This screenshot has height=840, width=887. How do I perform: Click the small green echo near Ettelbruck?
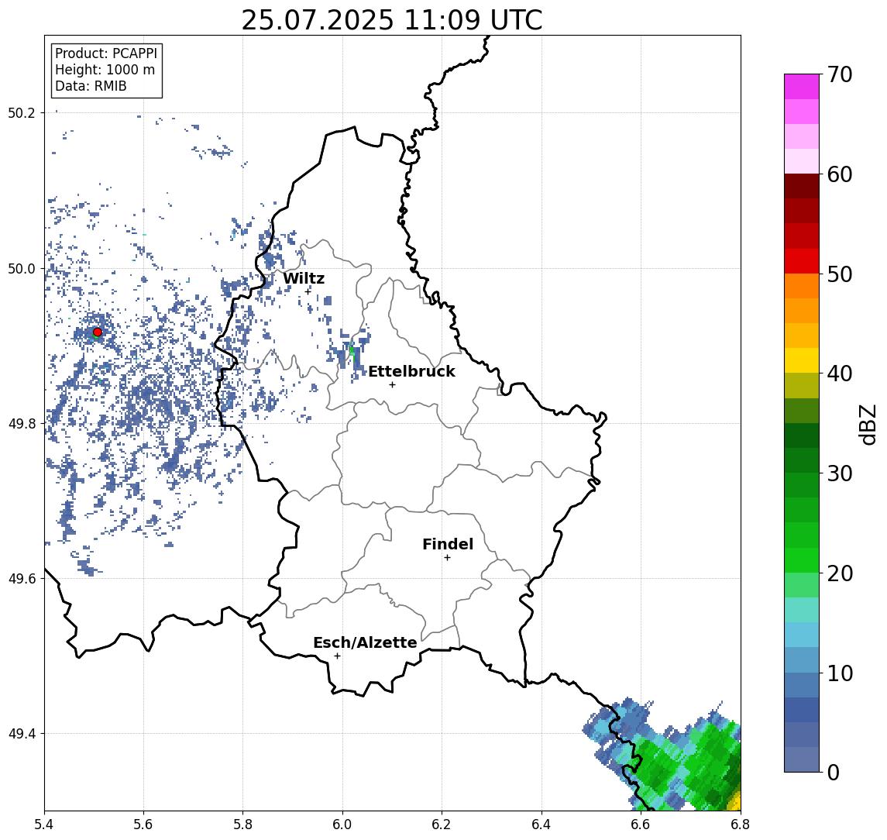pyautogui.click(x=352, y=353)
